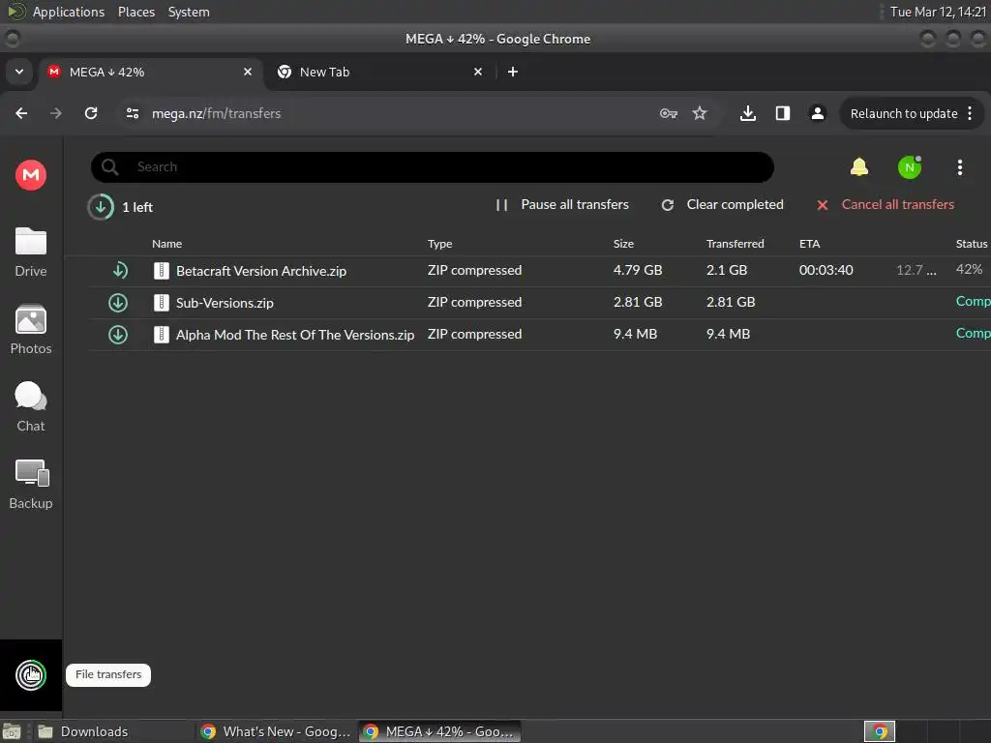This screenshot has height=743, width=991.
Task: Toggle Chrome side panel
Action: [x=782, y=113]
